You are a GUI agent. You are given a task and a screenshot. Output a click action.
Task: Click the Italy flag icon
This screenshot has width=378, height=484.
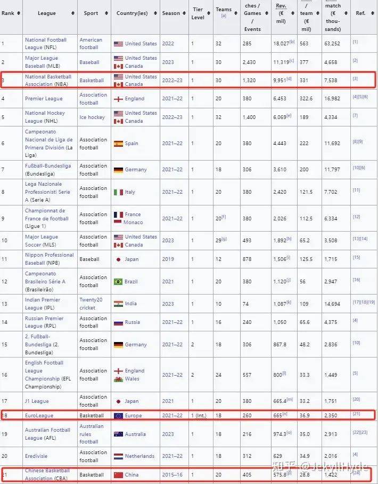[118, 192]
